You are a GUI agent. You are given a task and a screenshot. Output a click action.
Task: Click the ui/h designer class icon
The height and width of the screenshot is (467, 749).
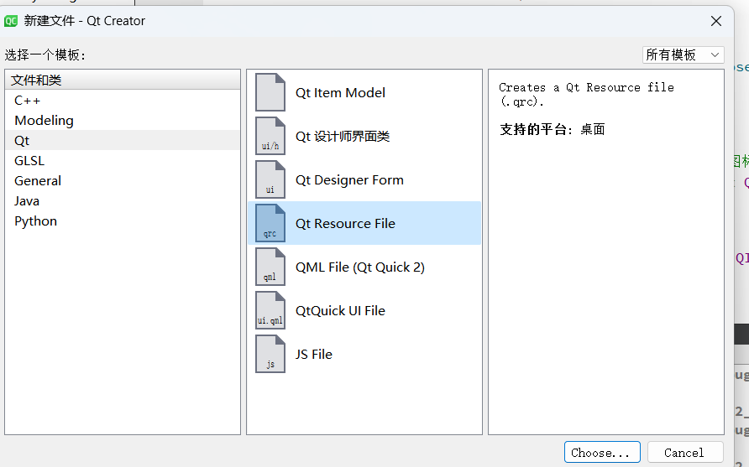[x=270, y=136]
